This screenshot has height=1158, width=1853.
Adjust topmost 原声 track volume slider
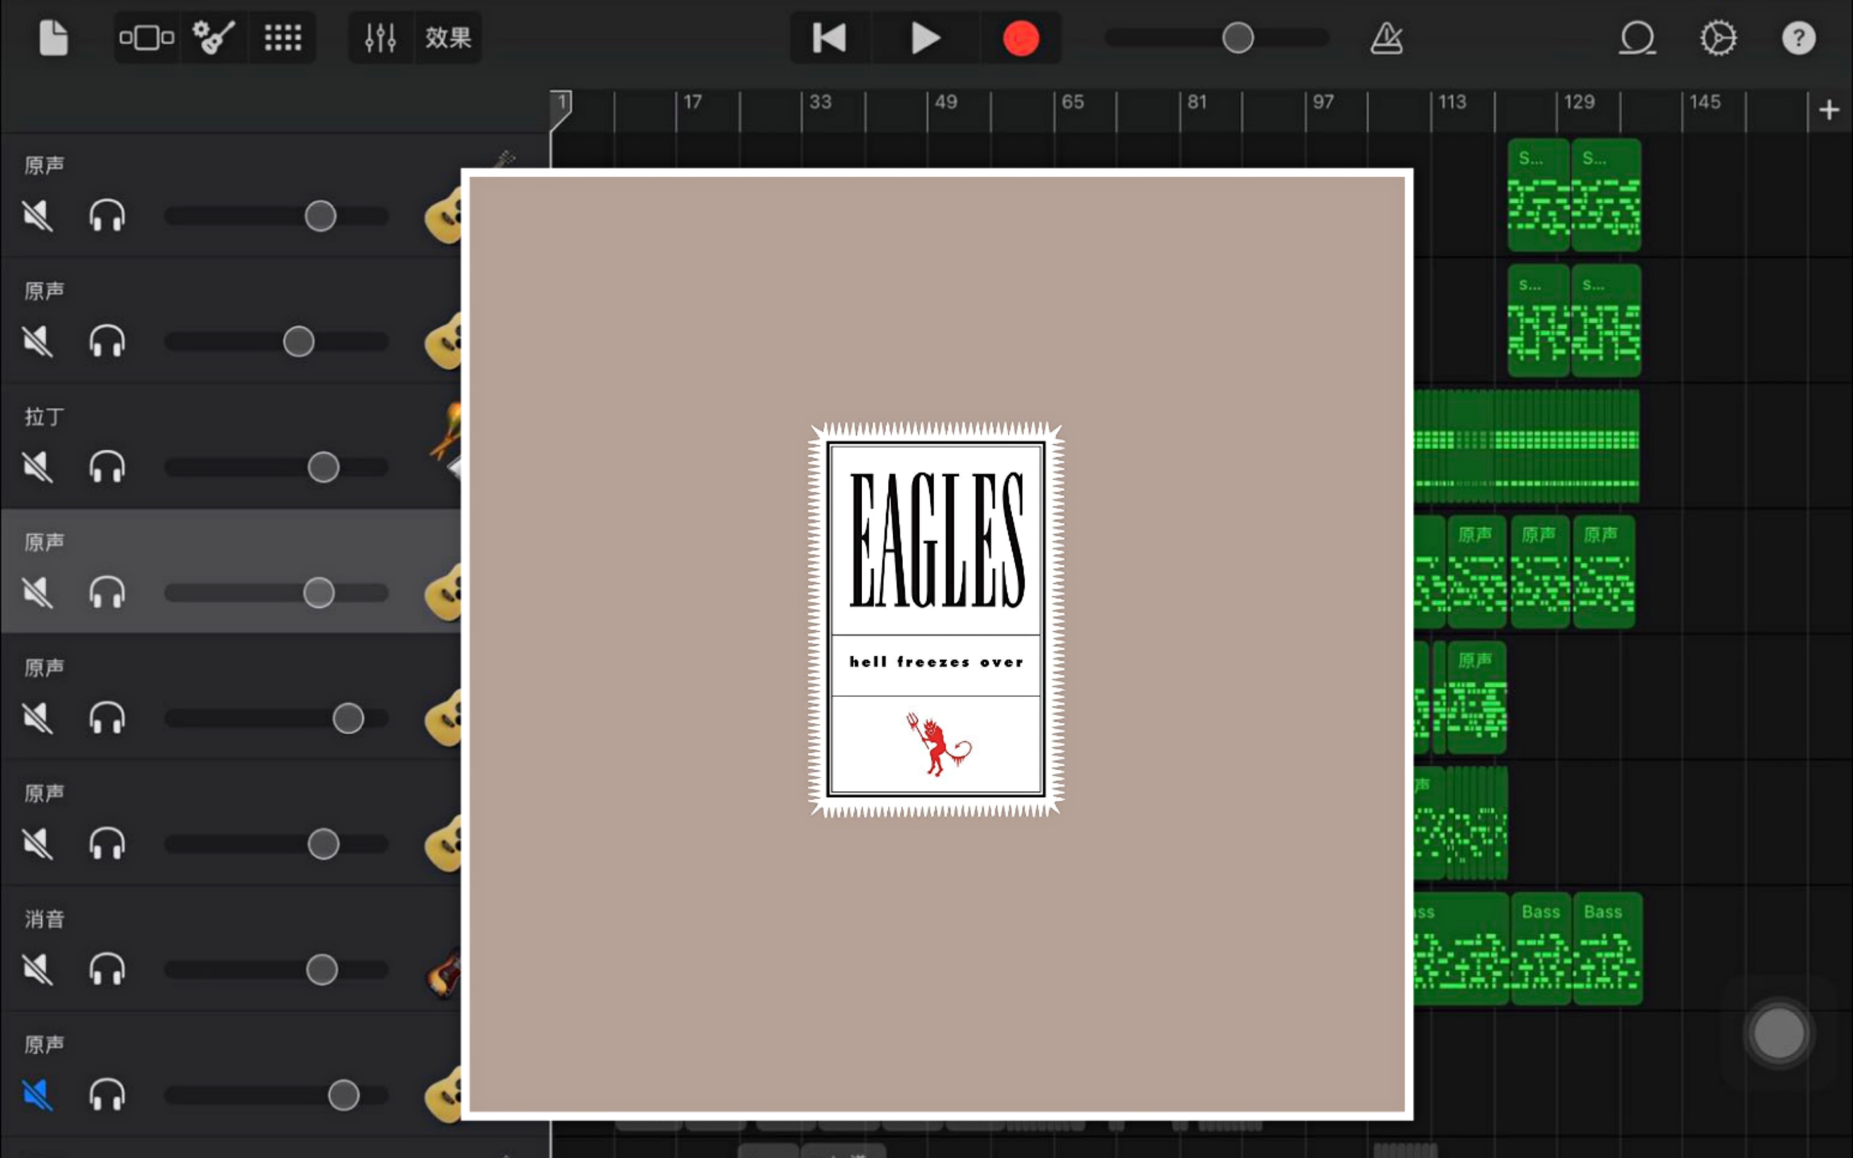point(276,216)
